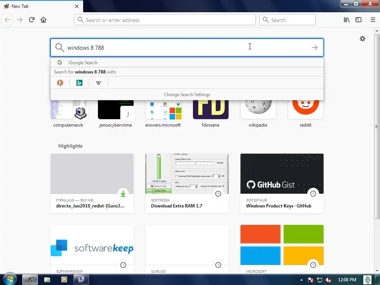This screenshot has width=380, height=285.
Task: Open the hamburger application menu
Action: [373, 20]
